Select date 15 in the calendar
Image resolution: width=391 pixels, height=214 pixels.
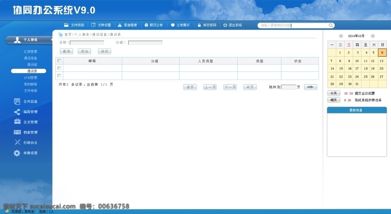[x=341, y=69]
